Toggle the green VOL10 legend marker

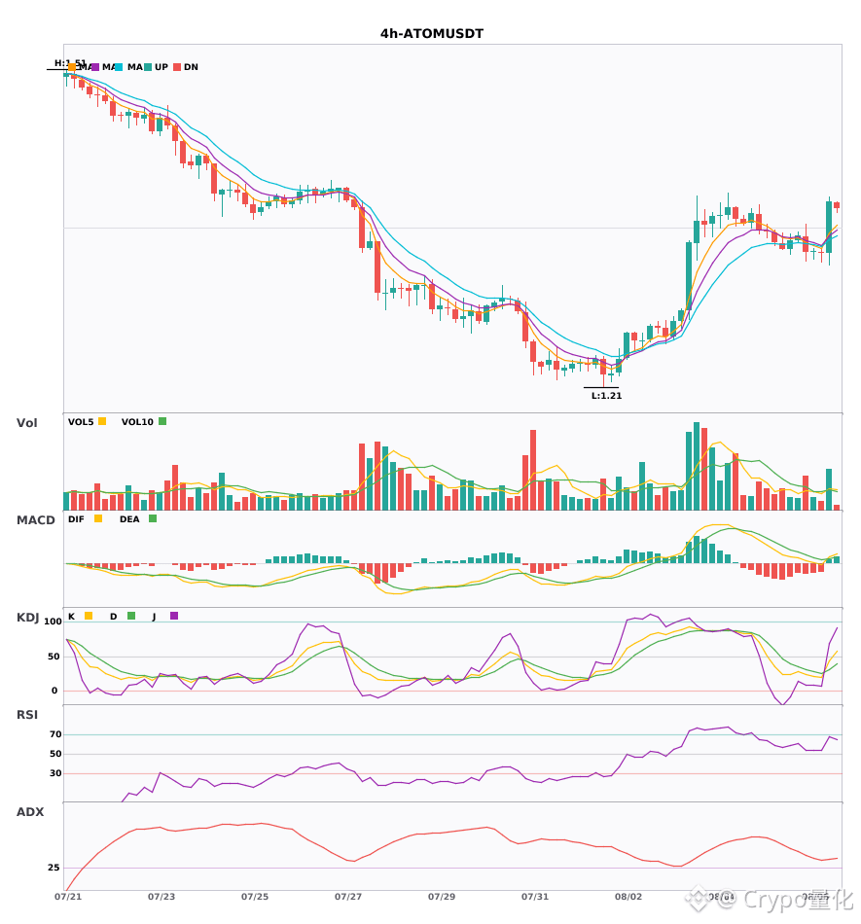(x=162, y=421)
